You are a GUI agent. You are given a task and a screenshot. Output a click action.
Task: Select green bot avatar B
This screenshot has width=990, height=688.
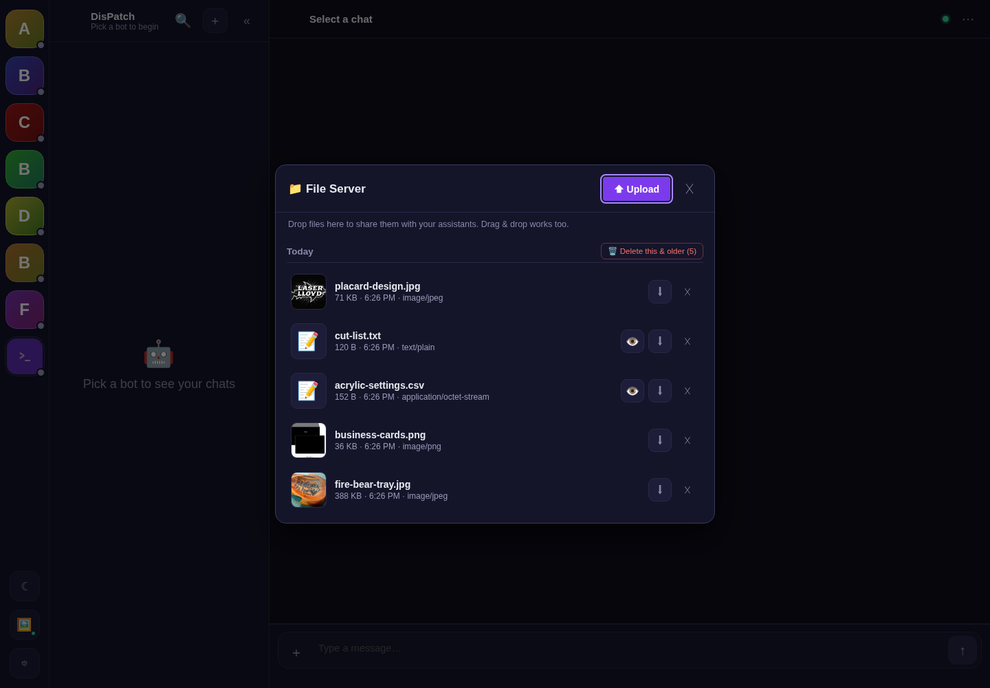(25, 169)
